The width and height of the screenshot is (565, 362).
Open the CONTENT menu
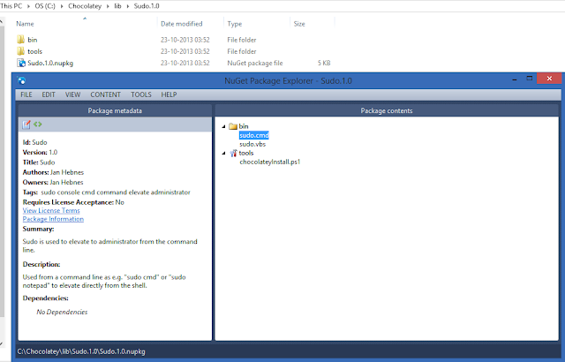point(105,94)
